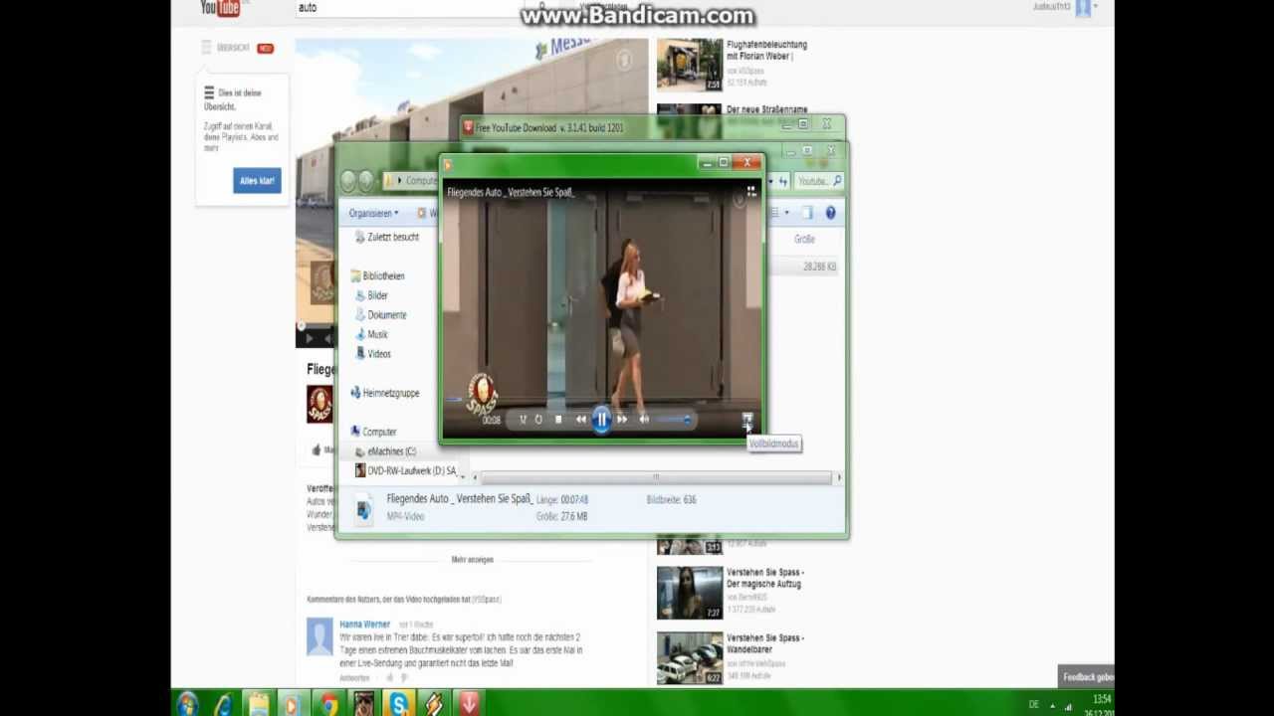Open Hanna Werner's profile link
Image resolution: width=1274 pixels, height=716 pixels.
pyautogui.click(x=364, y=625)
